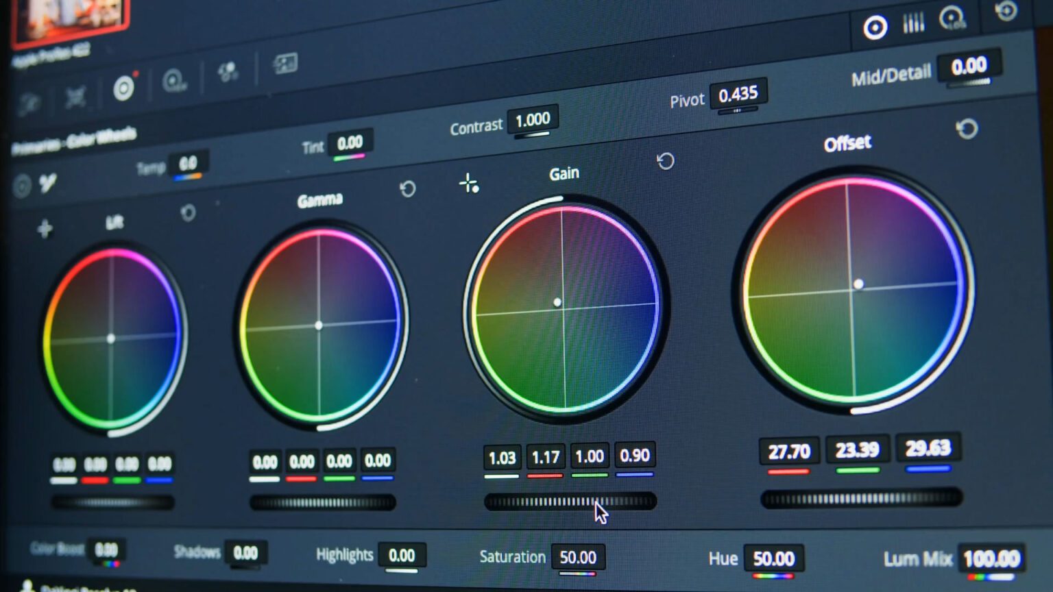Image resolution: width=1053 pixels, height=592 pixels.
Task: Edit the Saturation value box
Action: point(578,557)
